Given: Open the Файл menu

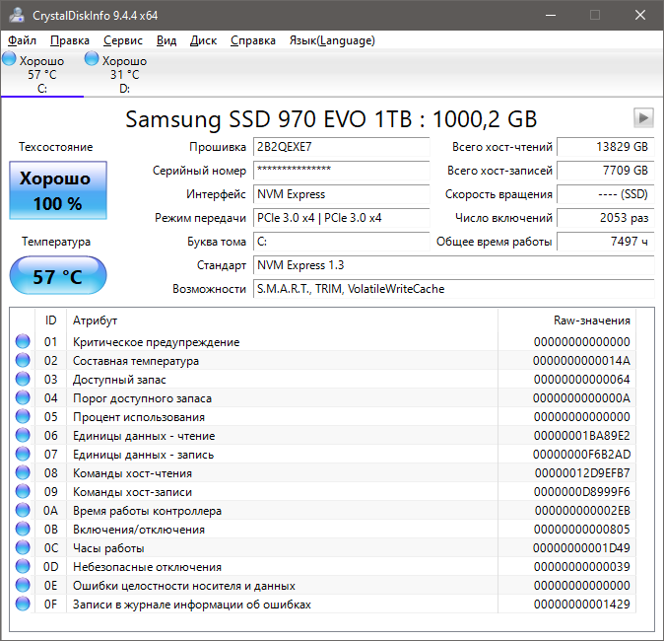Looking at the screenshot, I should point(22,40).
